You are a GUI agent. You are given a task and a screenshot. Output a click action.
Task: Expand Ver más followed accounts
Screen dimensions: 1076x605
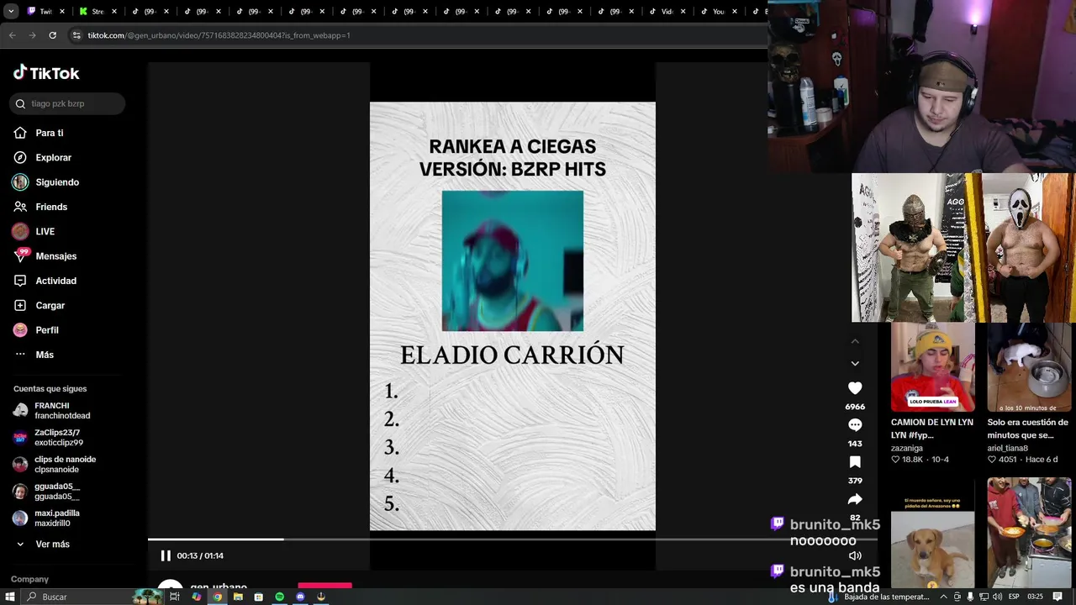[x=42, y=544]
